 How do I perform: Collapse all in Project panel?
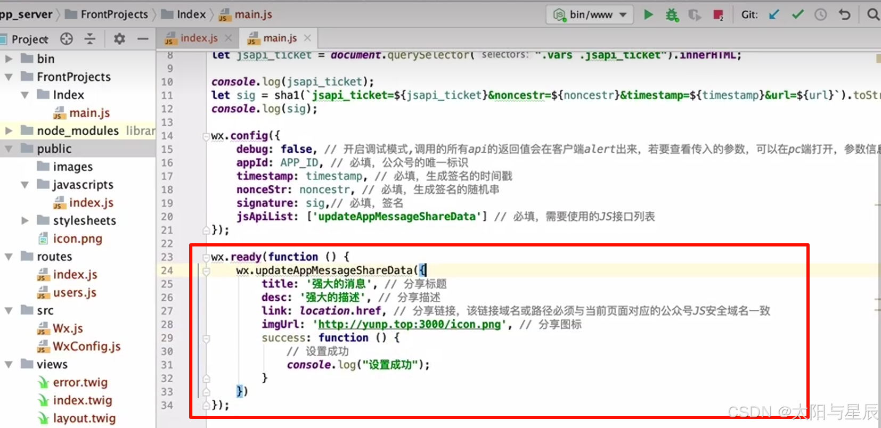click(x=90, y=38)
